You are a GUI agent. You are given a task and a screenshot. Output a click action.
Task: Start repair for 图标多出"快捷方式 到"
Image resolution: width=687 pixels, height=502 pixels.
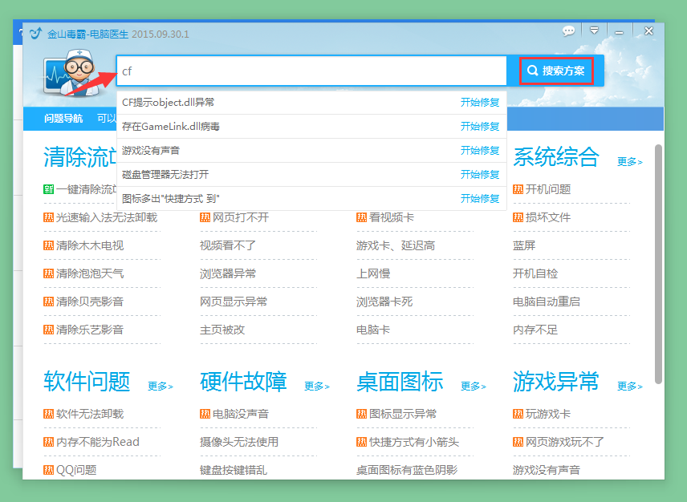coord(480,199)
